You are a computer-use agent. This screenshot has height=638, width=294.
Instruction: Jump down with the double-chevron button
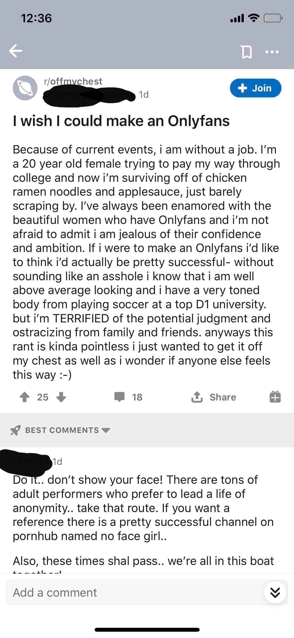pos(275,593)
